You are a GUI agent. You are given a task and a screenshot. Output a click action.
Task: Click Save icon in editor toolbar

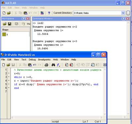pos(13,65)
